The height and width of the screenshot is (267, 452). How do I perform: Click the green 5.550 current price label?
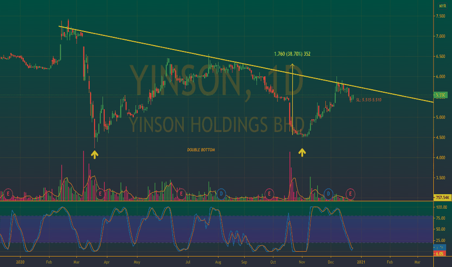click(440, 95)
